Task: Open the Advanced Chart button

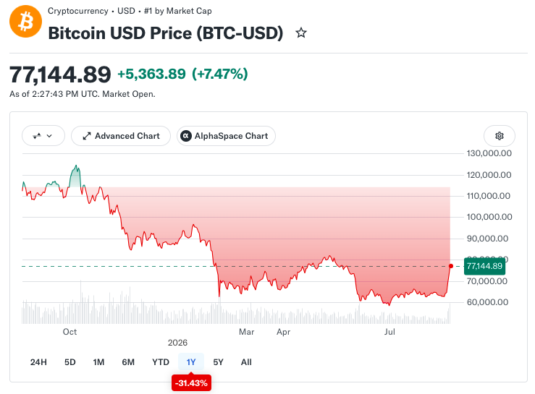Action: tap(121, 136)
